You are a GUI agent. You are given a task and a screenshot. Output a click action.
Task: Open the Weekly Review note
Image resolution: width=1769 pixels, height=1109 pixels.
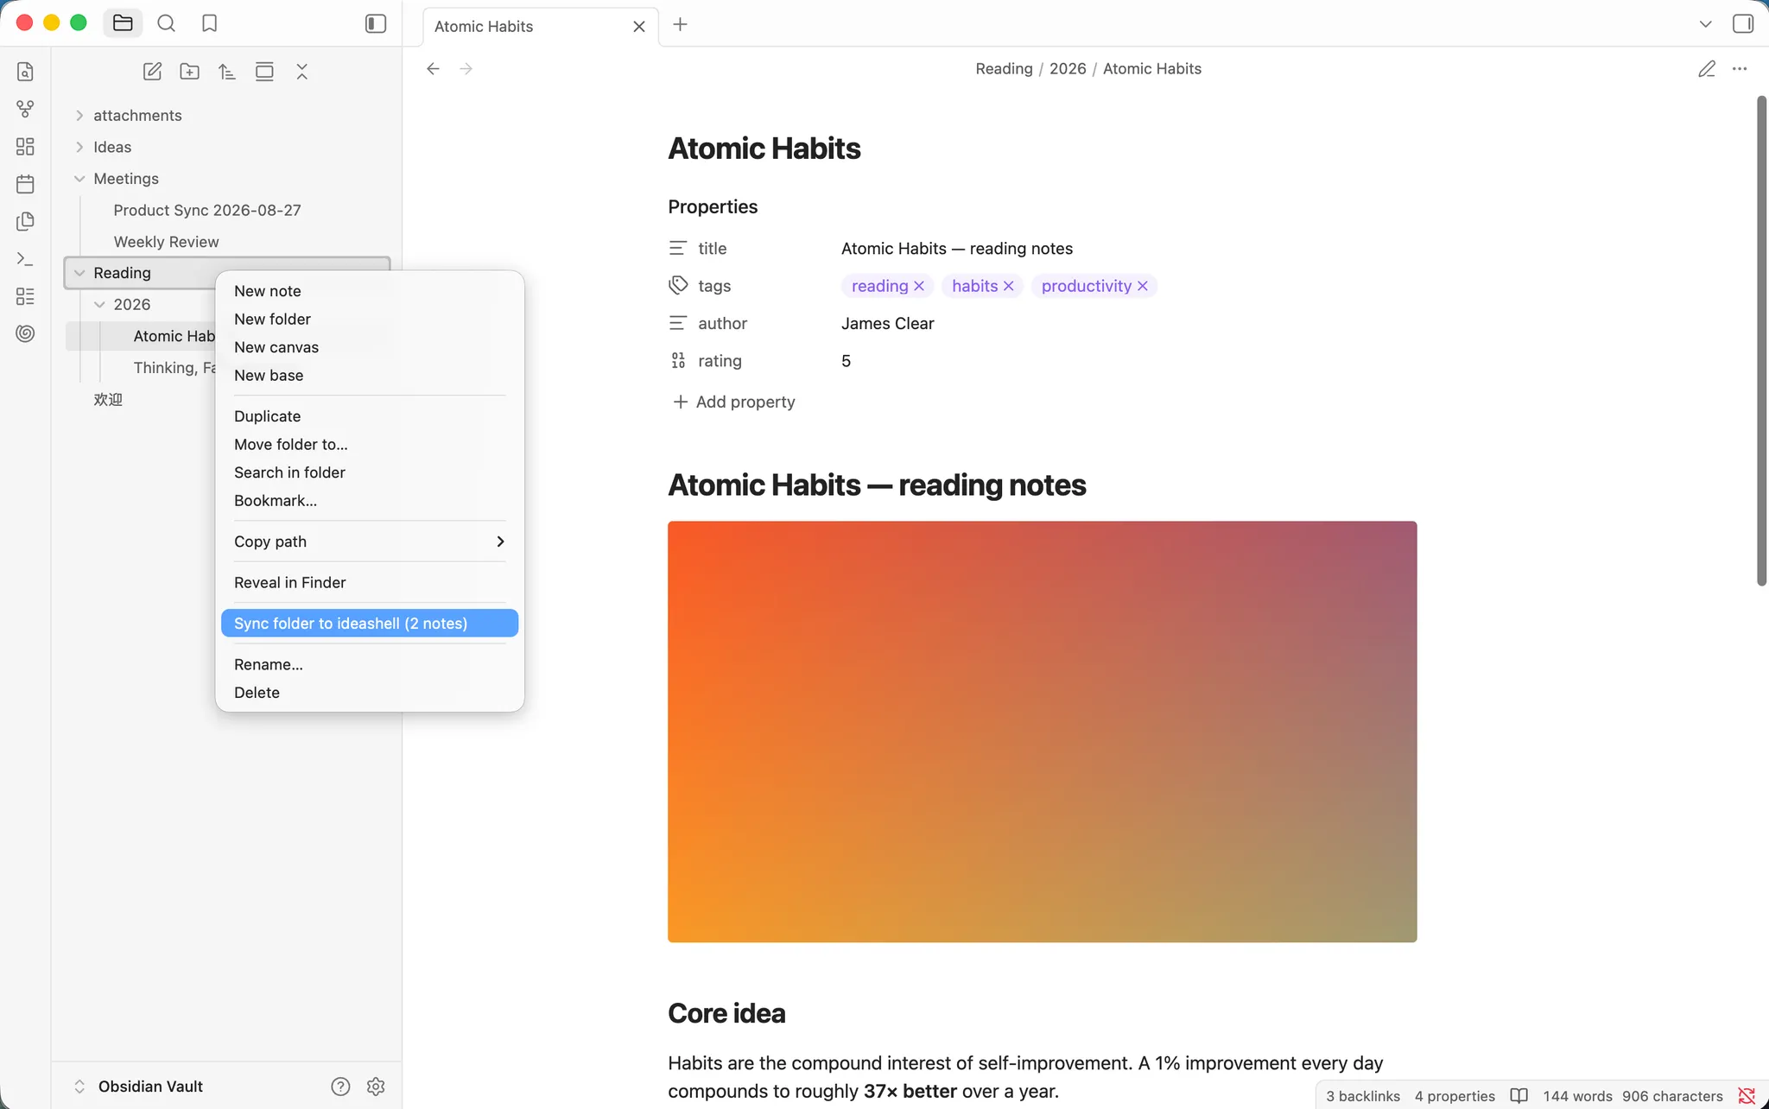(167, 242)
